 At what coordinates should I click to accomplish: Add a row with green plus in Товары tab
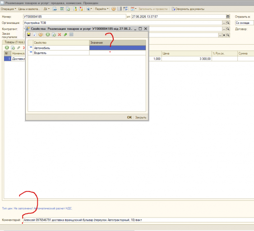(x=7, y=48)
